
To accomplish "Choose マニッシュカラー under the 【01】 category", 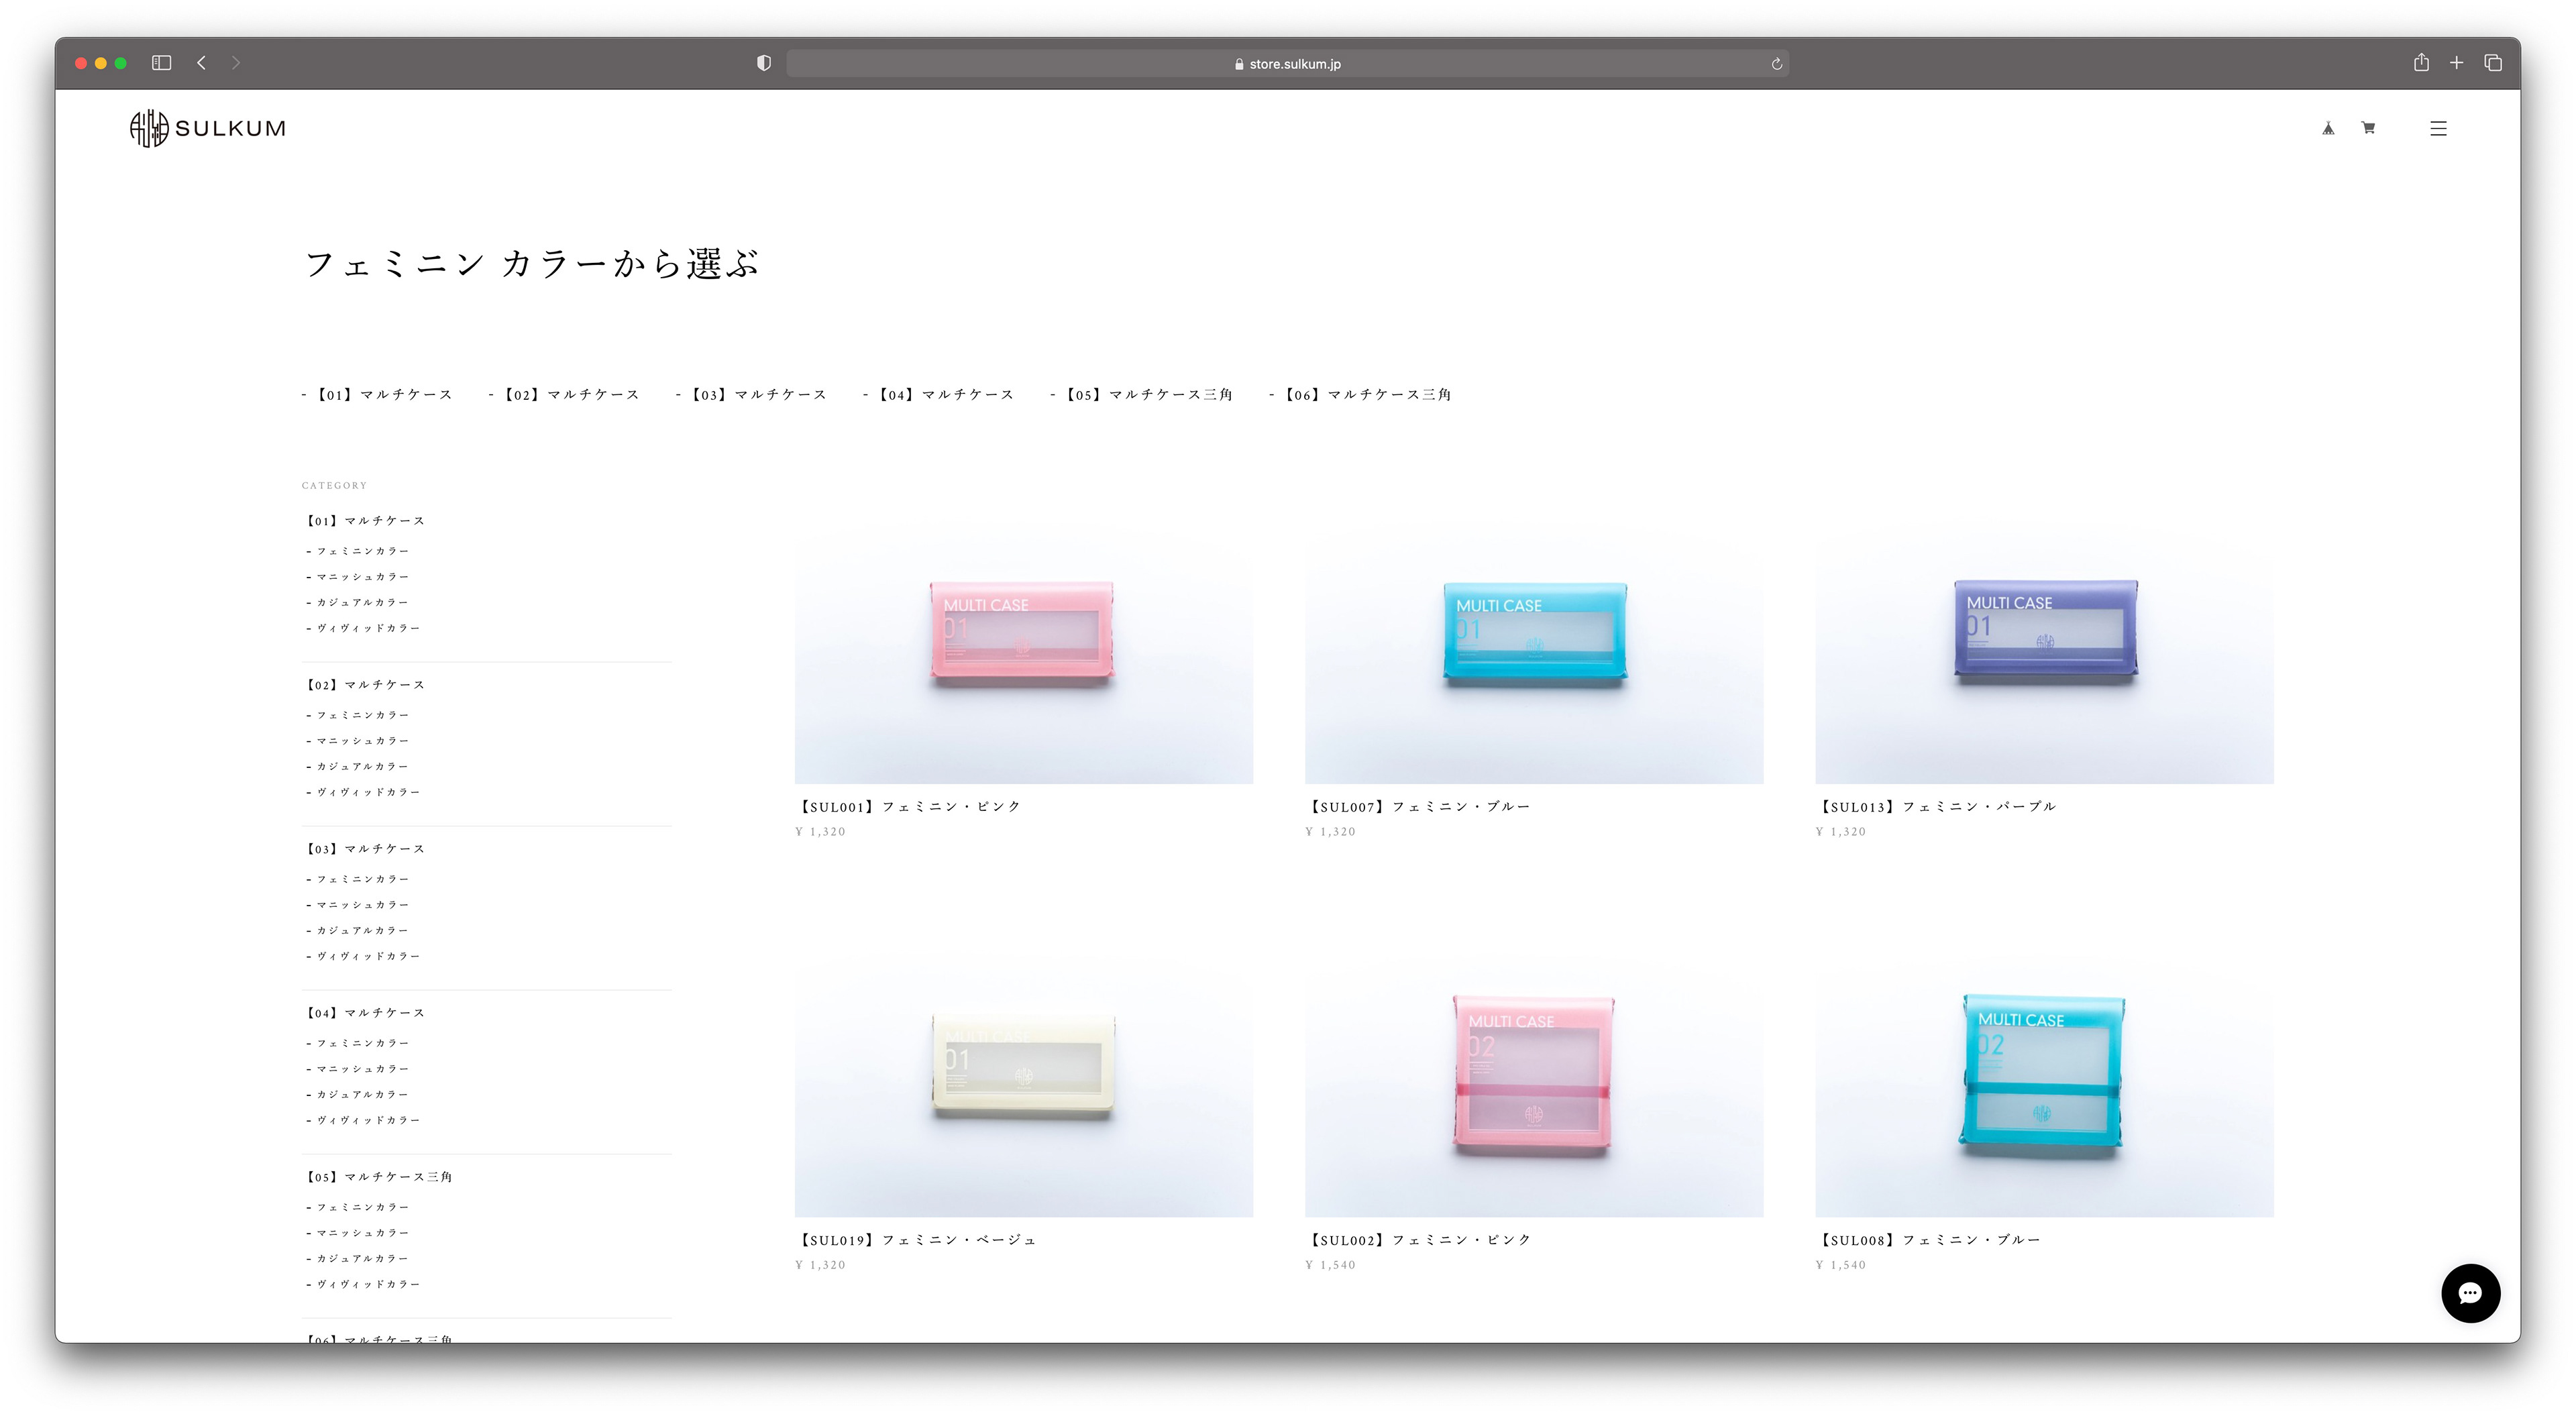I will point(362,577).
